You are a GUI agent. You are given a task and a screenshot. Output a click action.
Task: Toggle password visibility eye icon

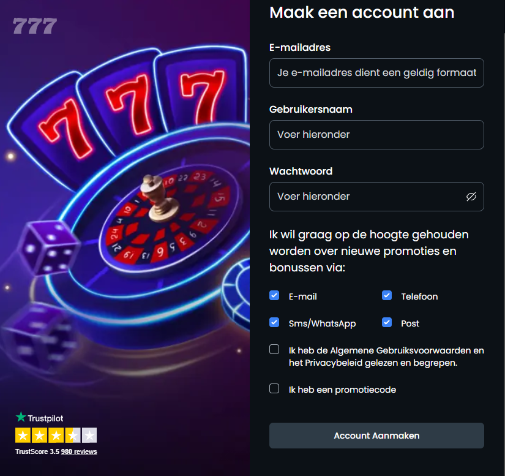click(471, 197)
